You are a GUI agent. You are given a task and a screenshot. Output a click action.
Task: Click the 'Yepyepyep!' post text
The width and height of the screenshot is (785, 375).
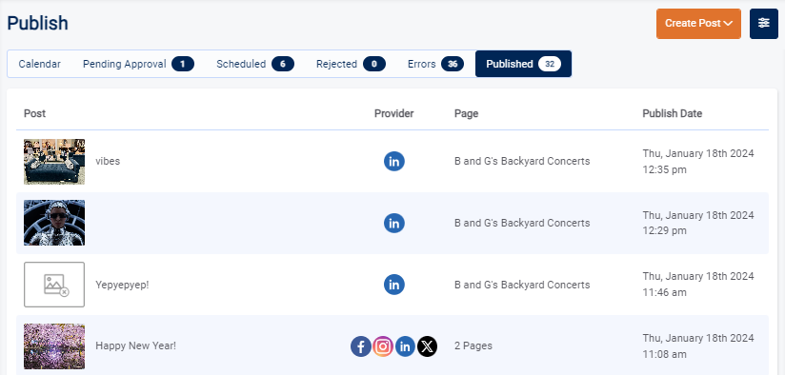(122, 285)
